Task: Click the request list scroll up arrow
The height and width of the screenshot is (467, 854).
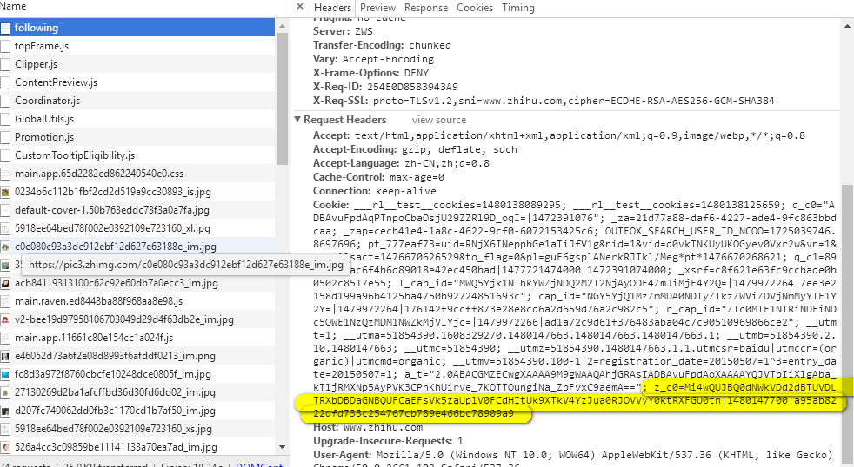Action: (282, 25)
